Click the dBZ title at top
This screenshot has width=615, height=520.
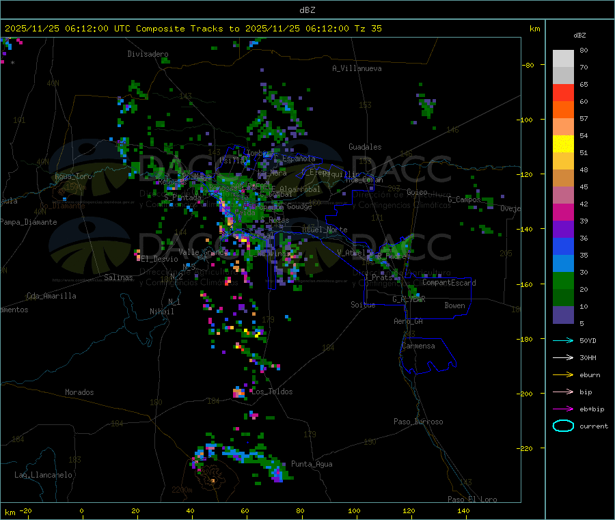[x=307, y=10]
